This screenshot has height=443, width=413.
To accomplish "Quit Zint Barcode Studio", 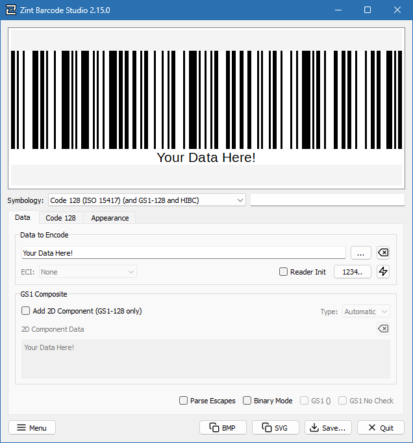I will (x=381, y=427).
